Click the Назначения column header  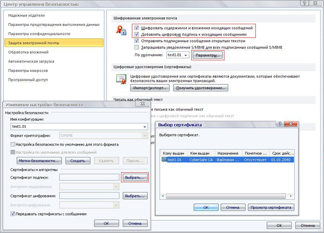coord(228,153)
